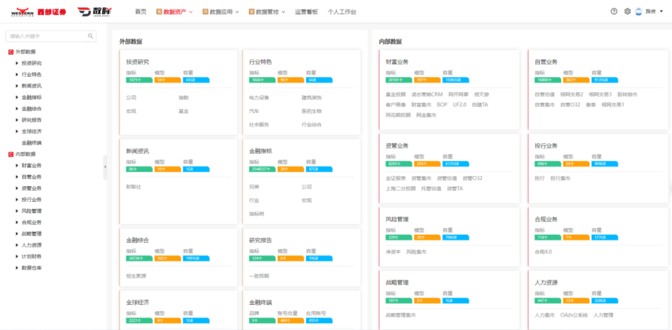The image size is (672, 330).
Task: Collapse the left sidebar using panel handle
Action: [x=105, y=167]
